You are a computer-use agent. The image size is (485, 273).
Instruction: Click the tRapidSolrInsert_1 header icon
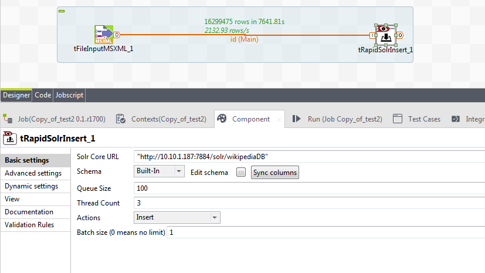[10, 138]
